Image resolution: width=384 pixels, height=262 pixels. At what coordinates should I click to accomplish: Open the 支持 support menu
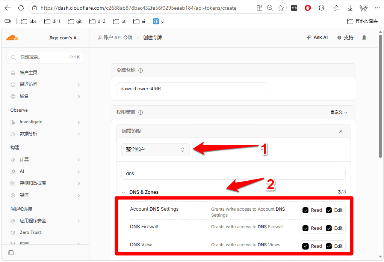(346, 37)
